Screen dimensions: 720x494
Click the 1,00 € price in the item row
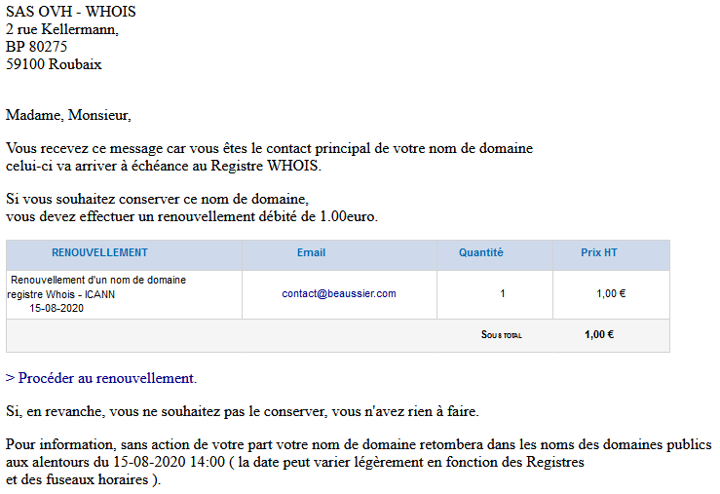[x=611, y=293]
